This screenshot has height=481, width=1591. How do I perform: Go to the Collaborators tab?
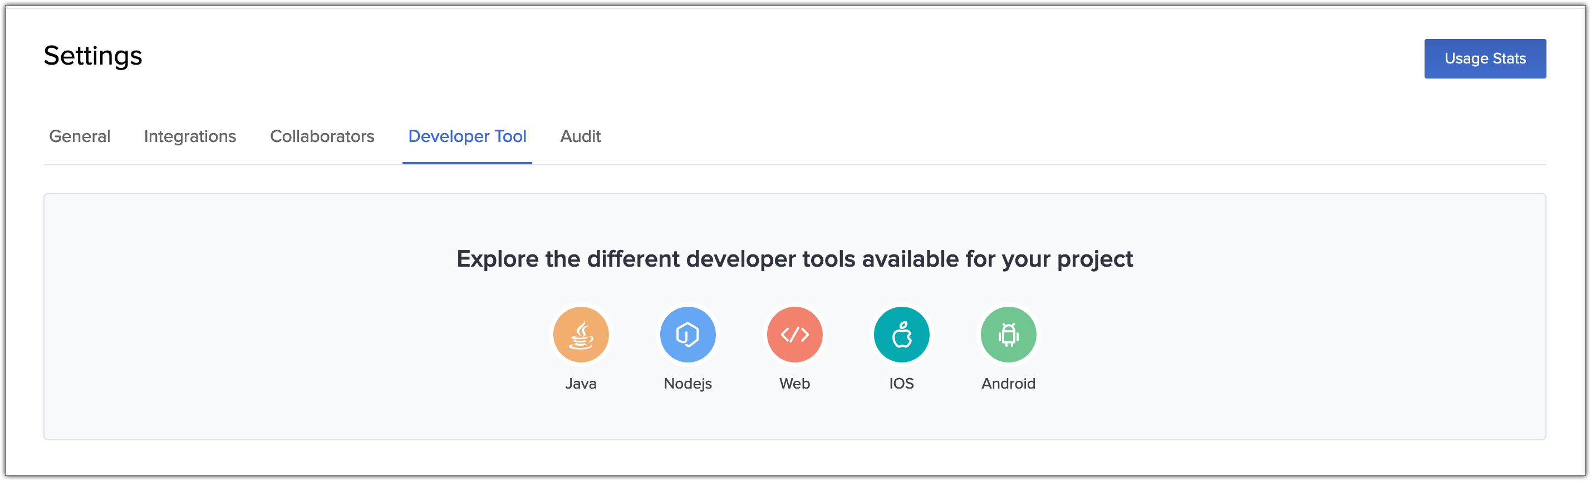tap(322, 136)
